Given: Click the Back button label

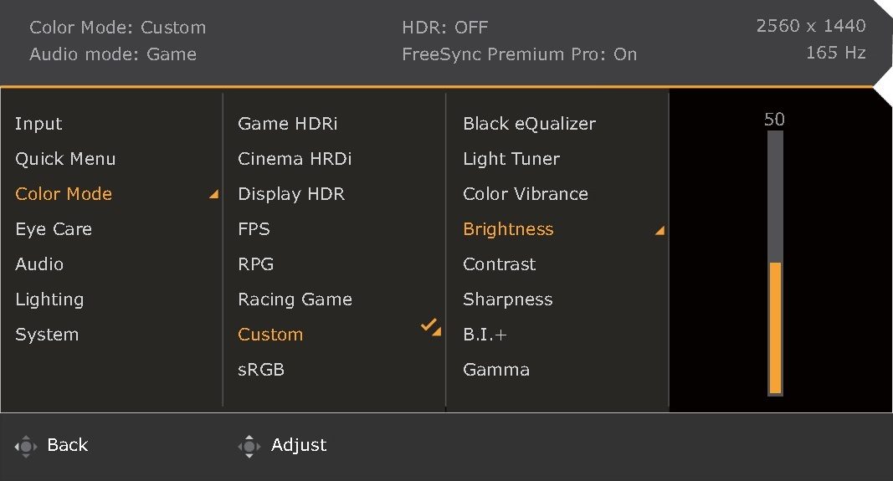Looking at the screenshot, I should pos(68,444).
